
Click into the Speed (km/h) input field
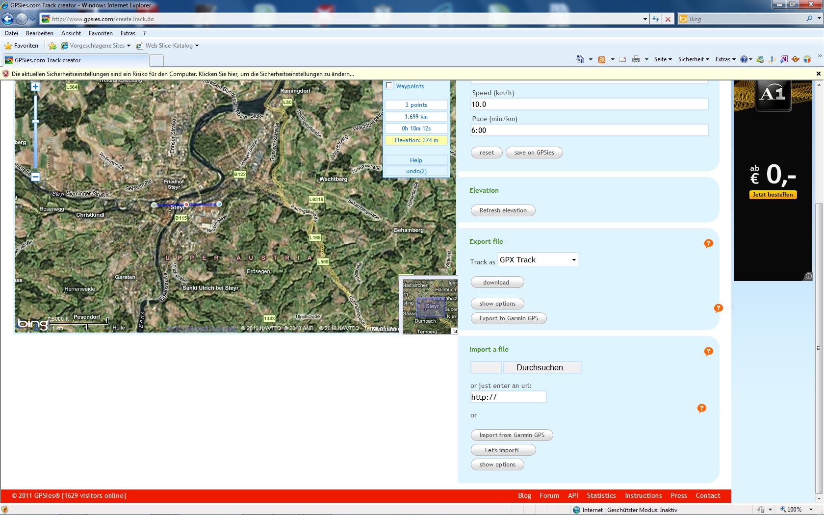590,104
